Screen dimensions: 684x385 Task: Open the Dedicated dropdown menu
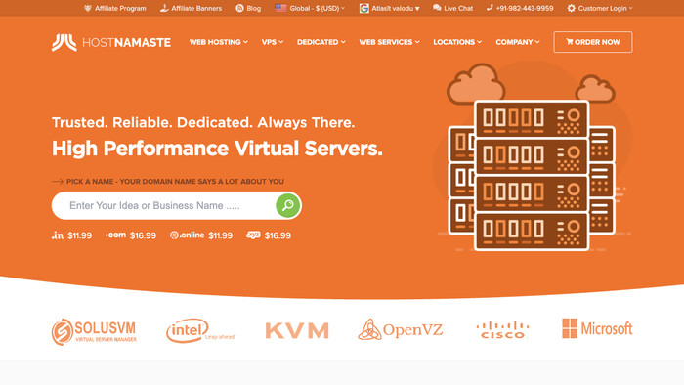(x=321, y=42)
